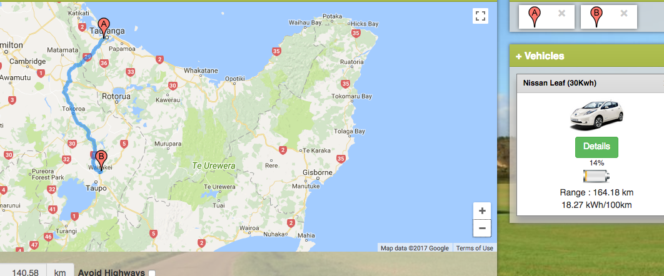Zoom in on the map

(x=481, y=211)
